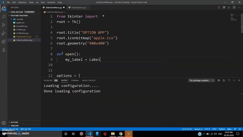
Task: Open Task View on taskbar
Action: tap(73, 134)
